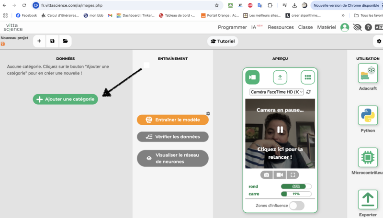Screen dimensions: 383x218
Task: Toggle the Zones d'influence switch
Action: (x=297, y=206)
